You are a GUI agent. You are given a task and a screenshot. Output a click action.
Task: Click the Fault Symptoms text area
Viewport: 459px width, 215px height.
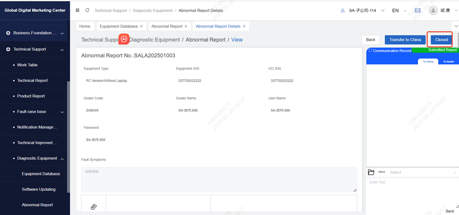click(219, 180)
